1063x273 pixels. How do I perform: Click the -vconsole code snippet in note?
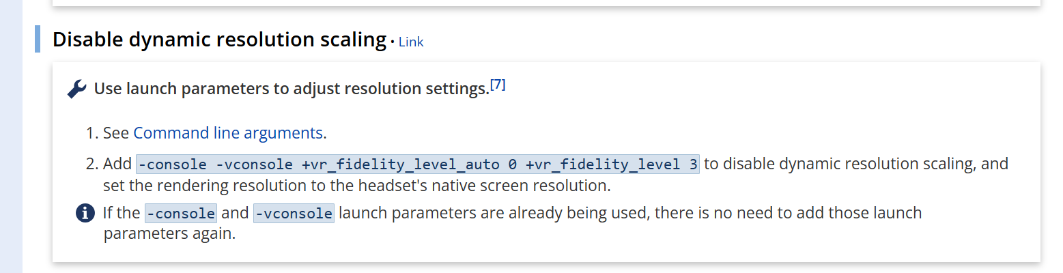[x=294, y=213]
